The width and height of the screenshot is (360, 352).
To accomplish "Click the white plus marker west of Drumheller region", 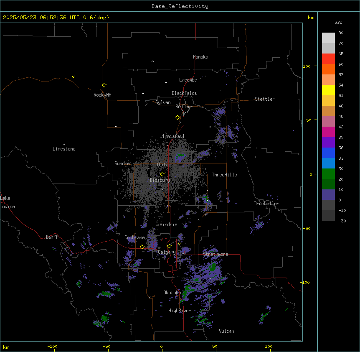I will (256, 157).
